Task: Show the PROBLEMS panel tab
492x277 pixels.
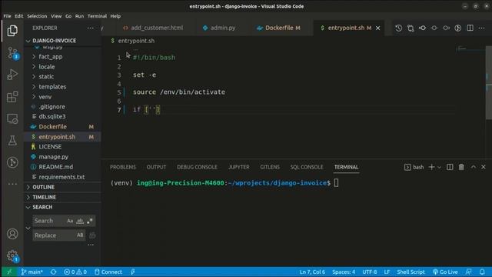Action: tap(123, 167)
